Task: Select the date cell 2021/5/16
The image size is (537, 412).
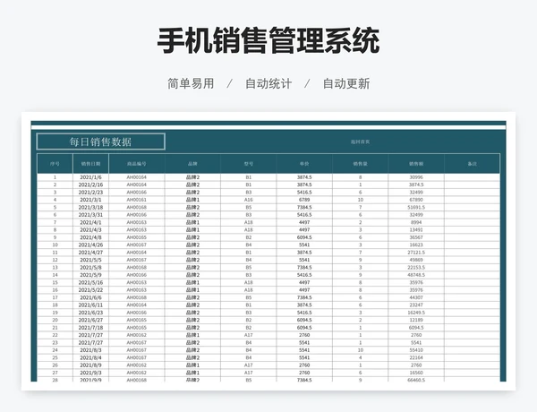Action: coord(90,282)
